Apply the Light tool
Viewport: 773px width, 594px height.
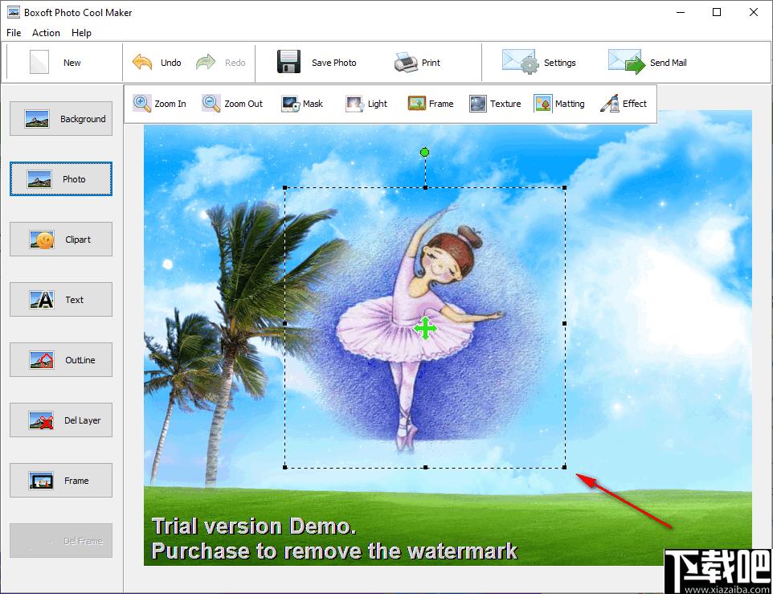click(366, 104)
